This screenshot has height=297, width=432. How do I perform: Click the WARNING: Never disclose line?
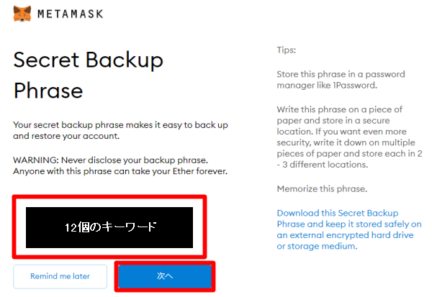[110, 160]
